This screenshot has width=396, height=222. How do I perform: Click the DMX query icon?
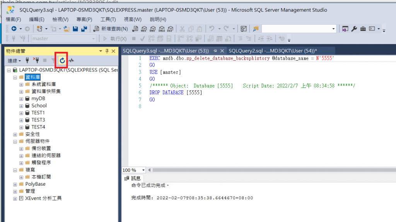[153, 29]
